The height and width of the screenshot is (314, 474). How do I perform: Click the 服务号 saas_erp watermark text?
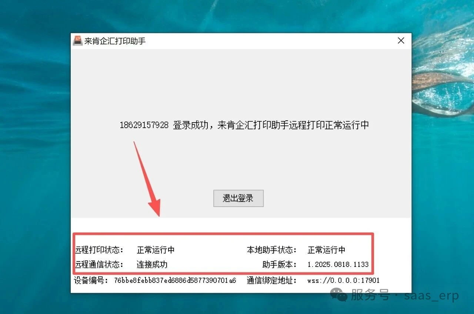(405, 295)
